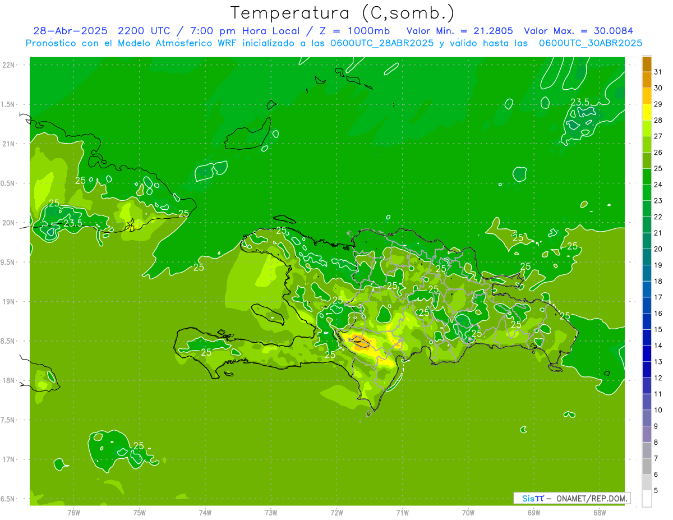The width and height of the screenshot is (673, 520).
Task: Click the '17N' latitude axis label
Action: pos(10,459)
